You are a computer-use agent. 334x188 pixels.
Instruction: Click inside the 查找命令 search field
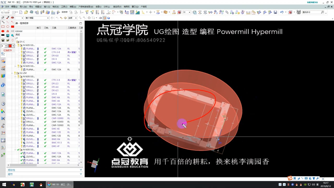[312, 12]
